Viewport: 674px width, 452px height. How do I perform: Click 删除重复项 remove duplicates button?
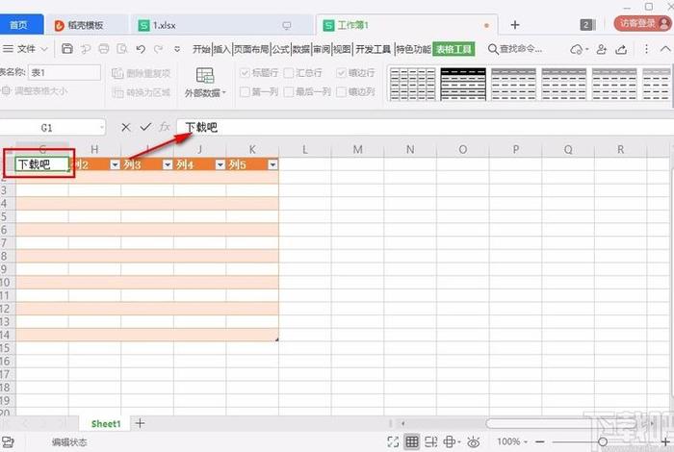tap(141, 73)
